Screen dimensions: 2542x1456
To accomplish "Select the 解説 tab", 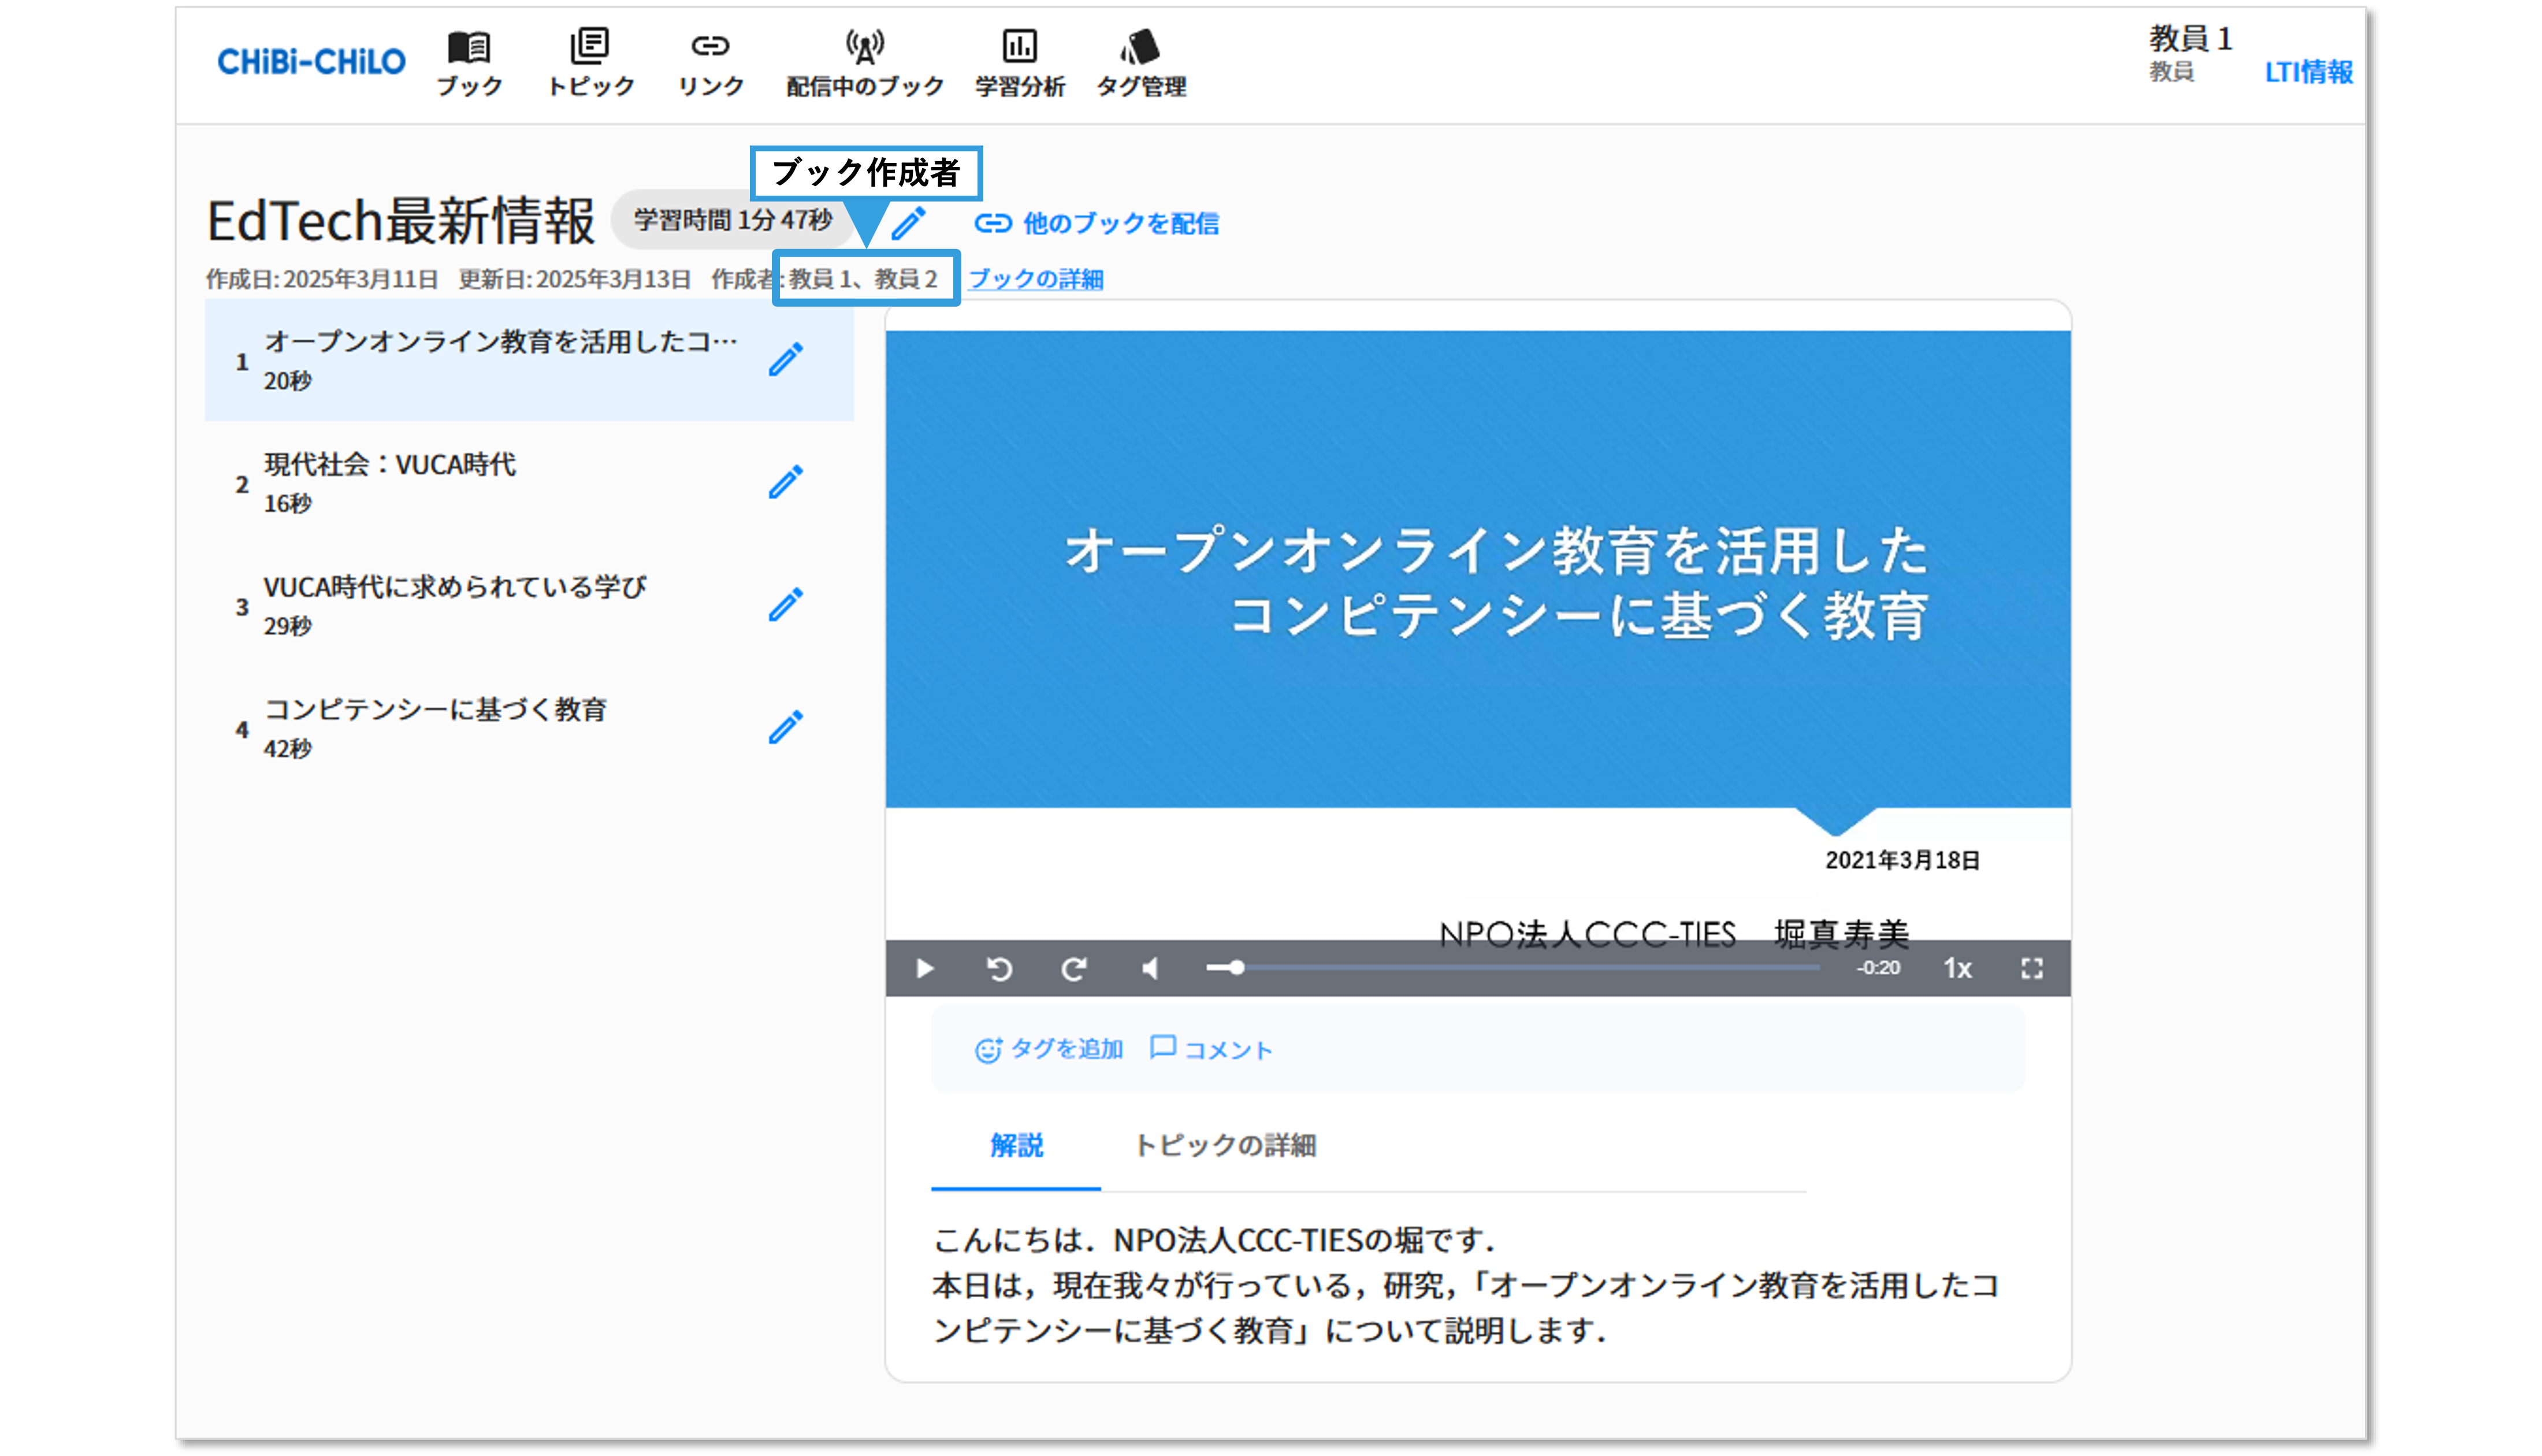I will tap(1016, 1145).
